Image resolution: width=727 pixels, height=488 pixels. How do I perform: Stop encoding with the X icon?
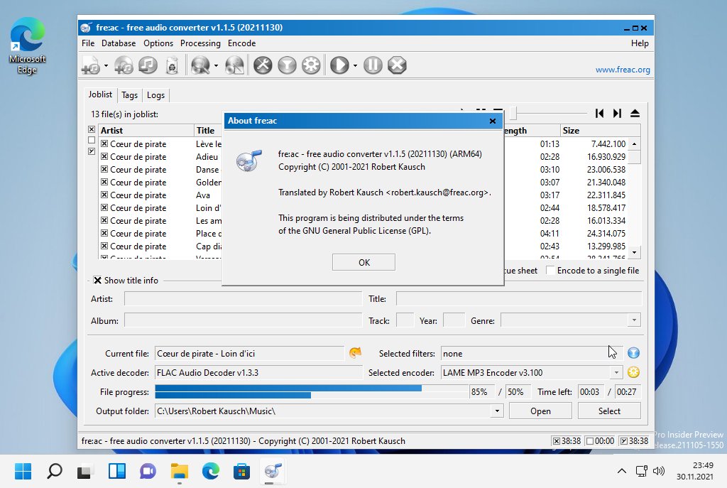[x=397, y=65]
